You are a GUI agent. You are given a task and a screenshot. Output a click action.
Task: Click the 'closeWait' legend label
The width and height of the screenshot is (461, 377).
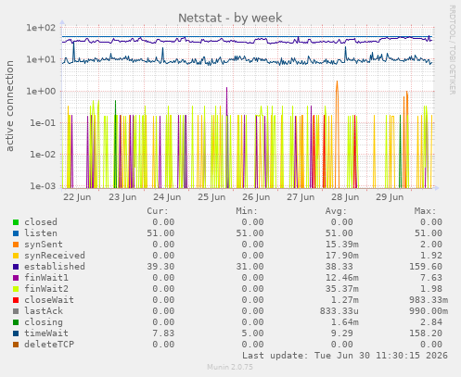click(49, 300)
